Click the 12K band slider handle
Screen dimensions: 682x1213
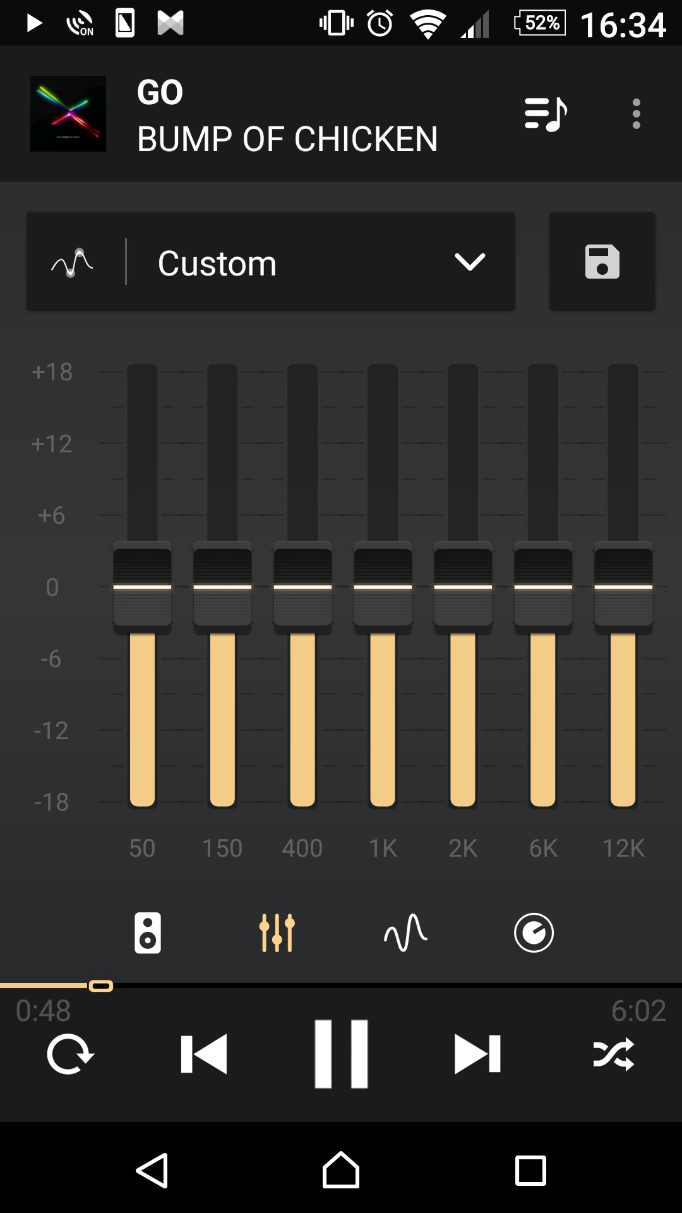click(x=623, y=587)
